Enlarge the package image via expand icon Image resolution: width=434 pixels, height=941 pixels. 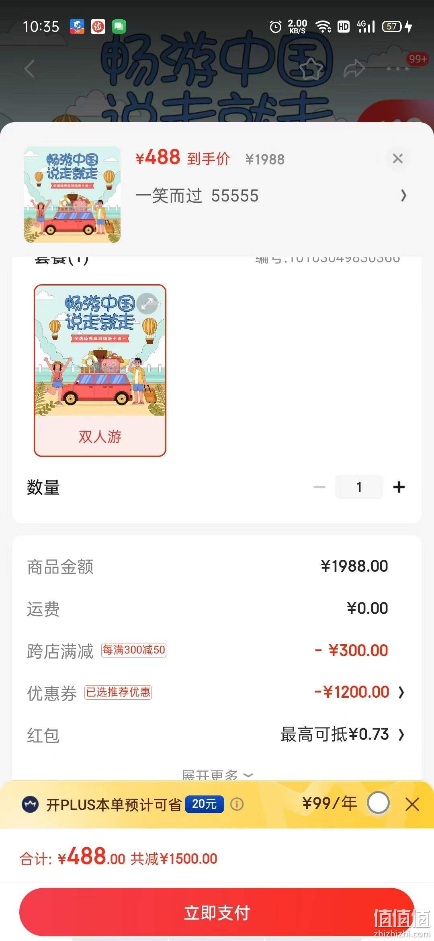[147, 303]
